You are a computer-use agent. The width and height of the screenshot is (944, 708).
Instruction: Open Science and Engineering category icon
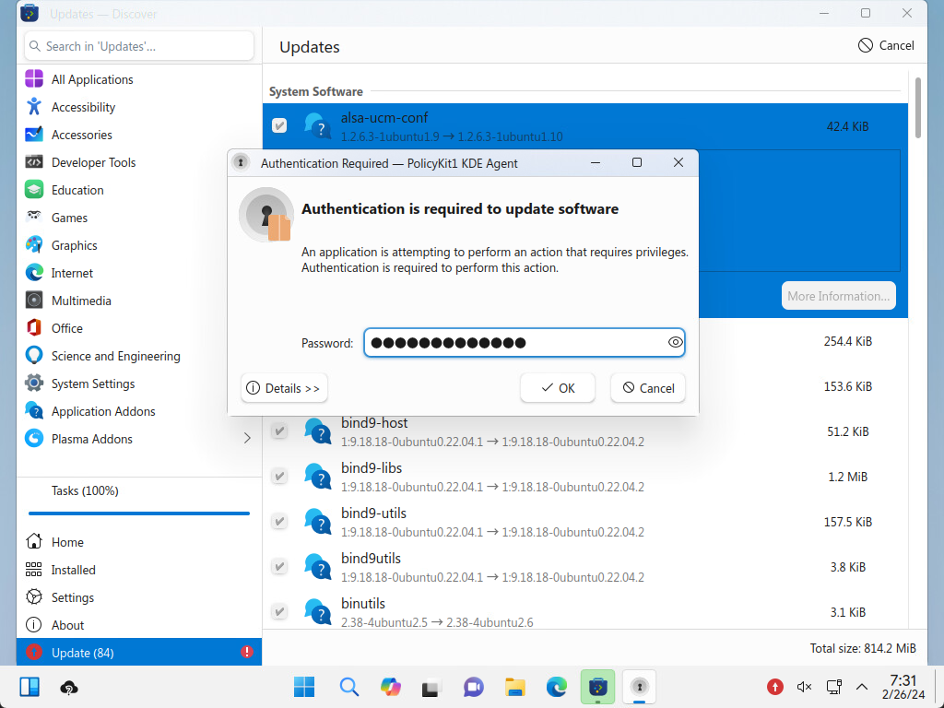point(34,356)
